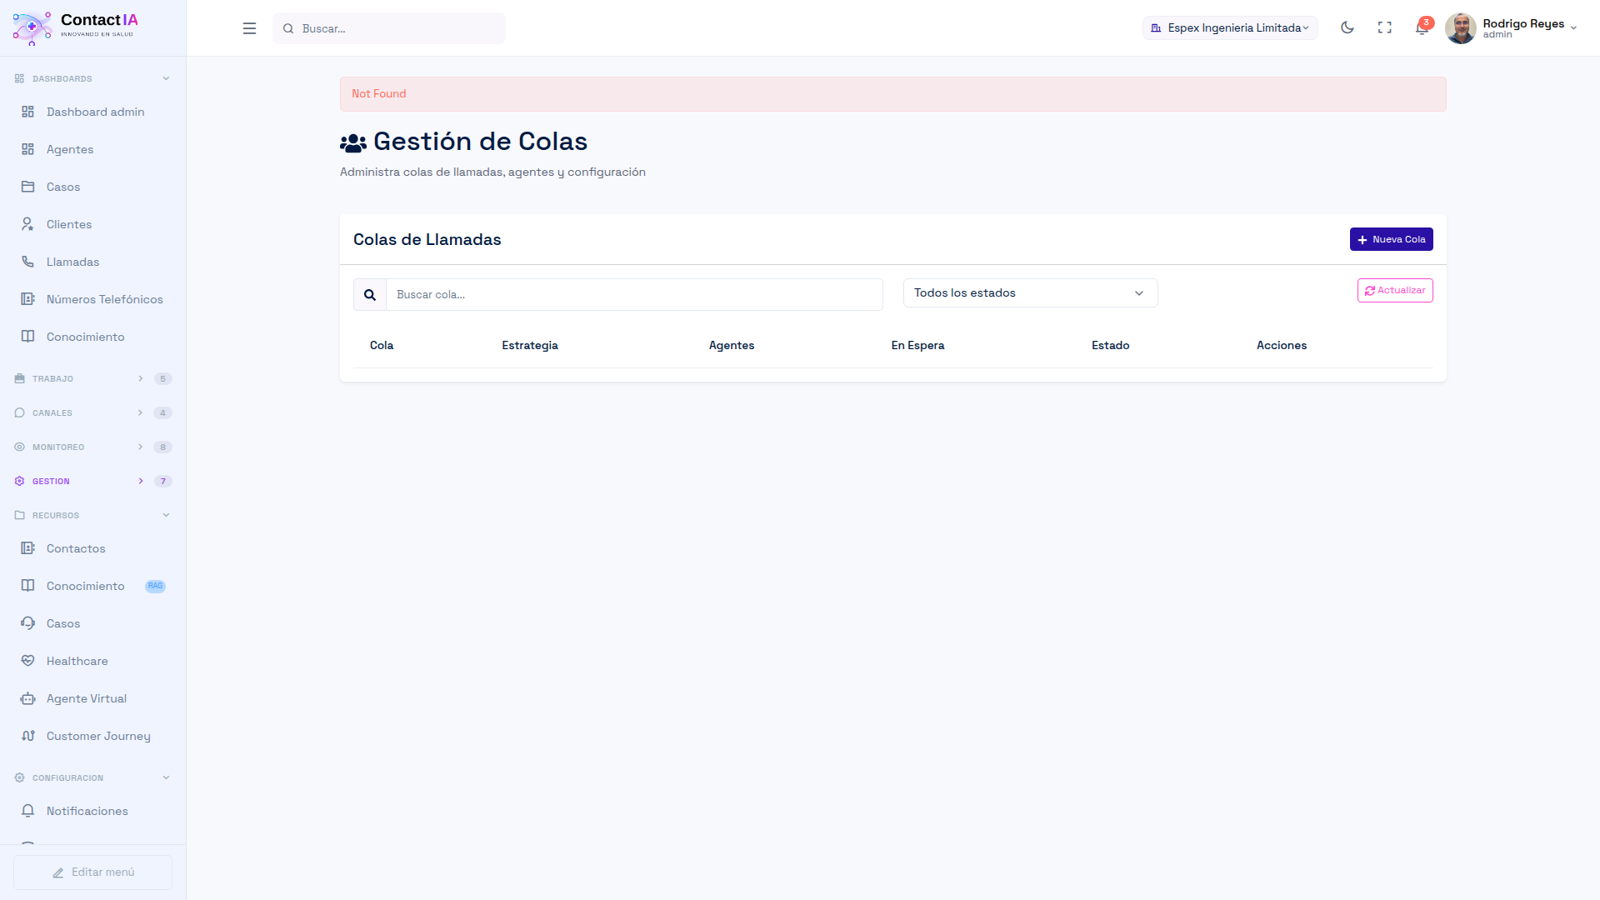Open Todos los estados filter dropdown

(x=1030, y=293)
